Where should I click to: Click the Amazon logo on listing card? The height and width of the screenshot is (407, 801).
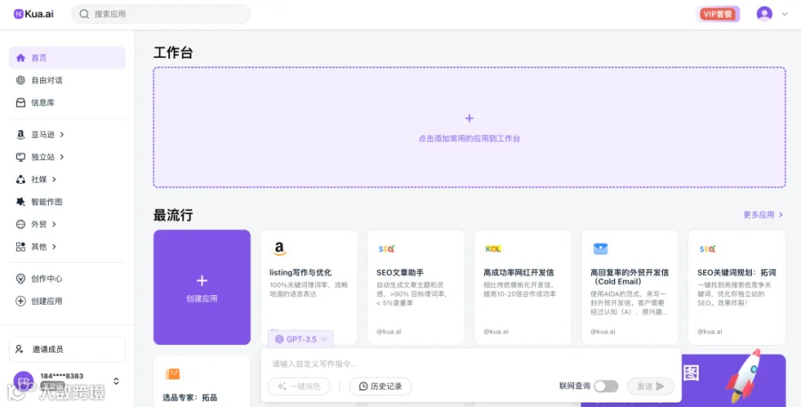pos(279,249)
